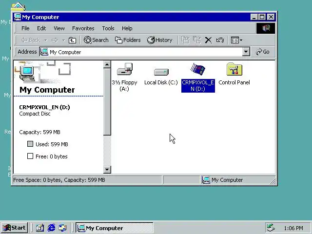Viewport: 312px width, 234px height.
Task: Click the "CRMPXVOL_EN (D:)" heading in info pane
Action: (44, 107)
